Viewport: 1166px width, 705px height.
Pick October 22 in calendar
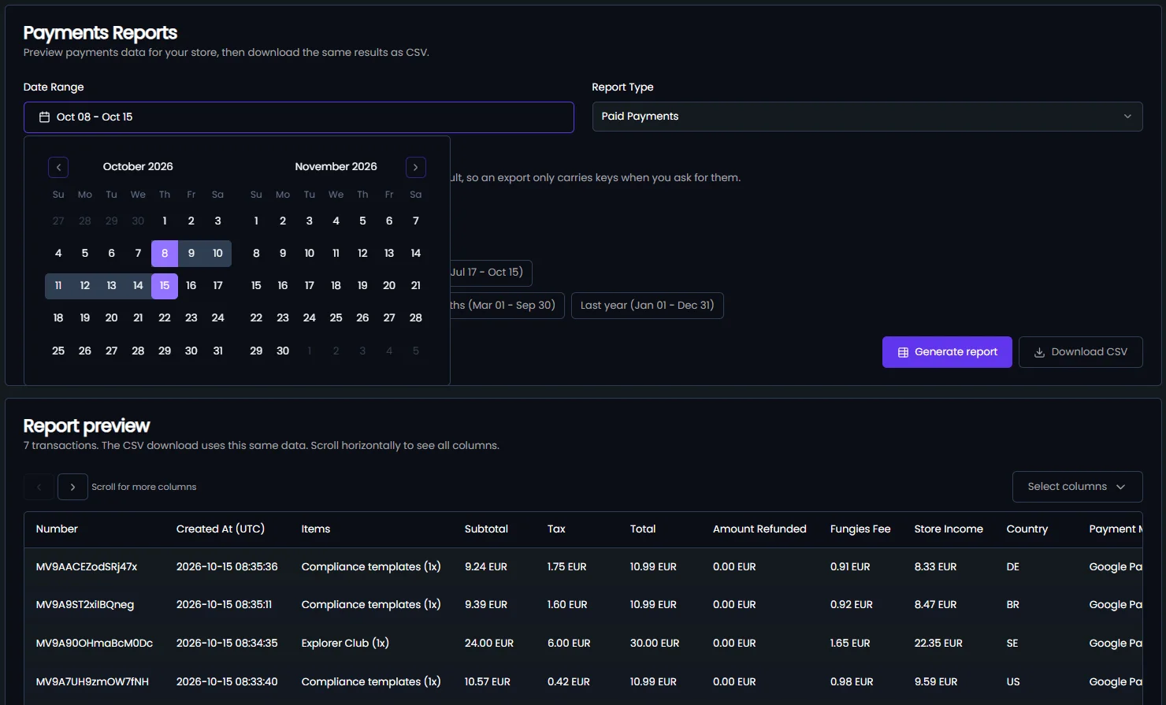(x=165, y=318)
